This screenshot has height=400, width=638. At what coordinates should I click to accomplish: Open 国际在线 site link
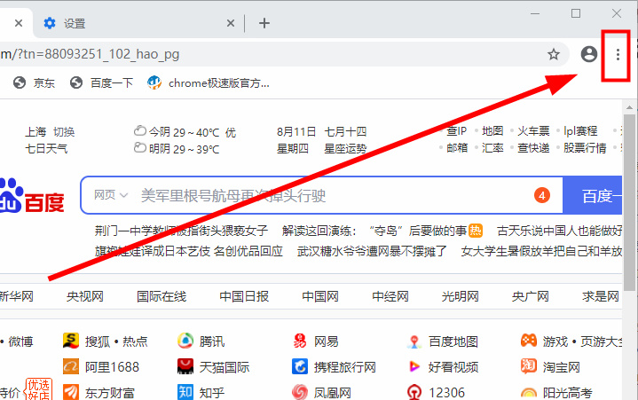tap(161, 296)
